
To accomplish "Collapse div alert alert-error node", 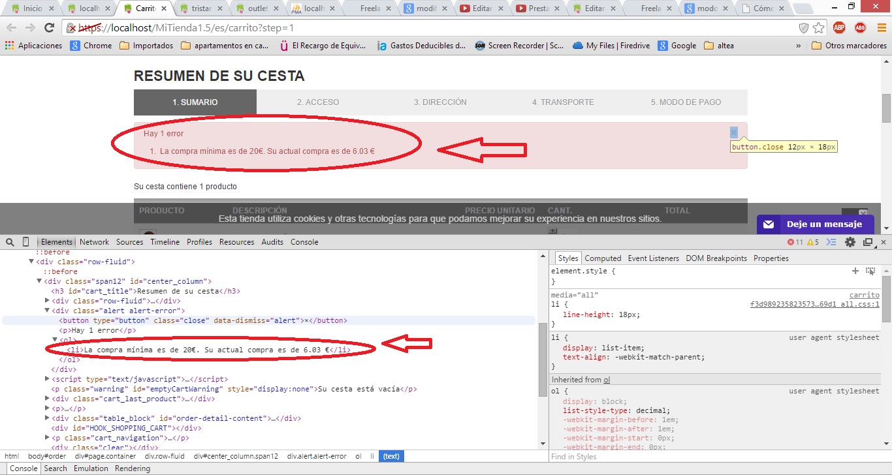I will [47, 311].
